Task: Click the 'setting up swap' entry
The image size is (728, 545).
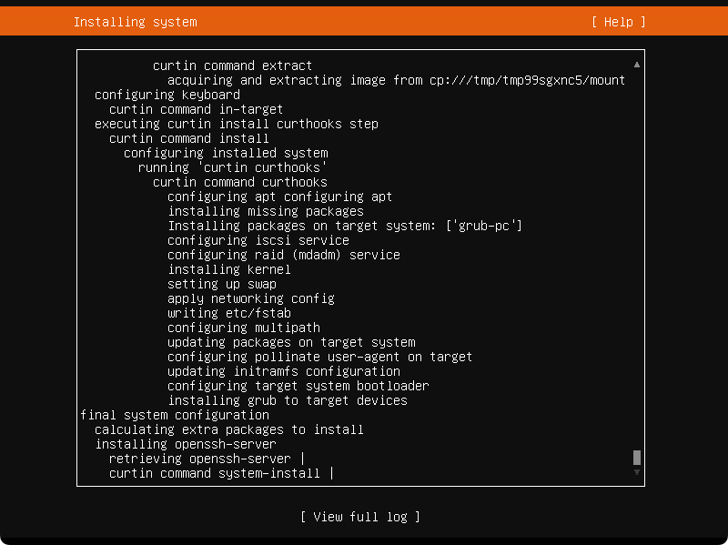Action: [x=222, y=284]
